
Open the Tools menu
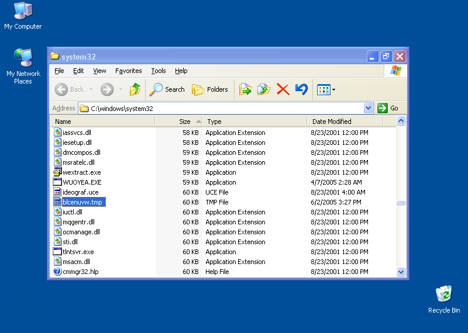(158, 71)
